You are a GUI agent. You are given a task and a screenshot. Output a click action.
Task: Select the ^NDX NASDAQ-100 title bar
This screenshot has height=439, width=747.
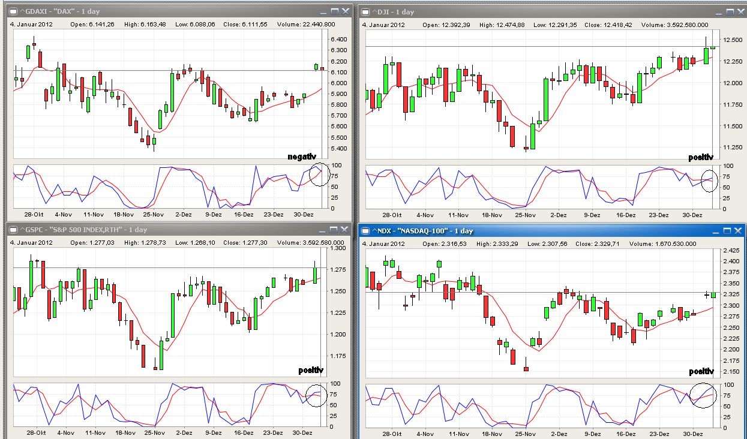tap(551, 231)
